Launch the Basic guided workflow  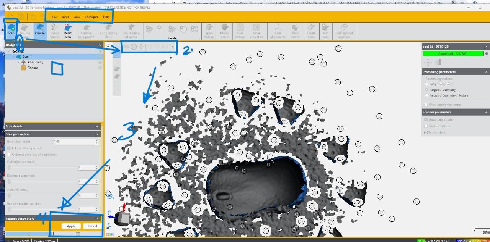click(344, 31)
